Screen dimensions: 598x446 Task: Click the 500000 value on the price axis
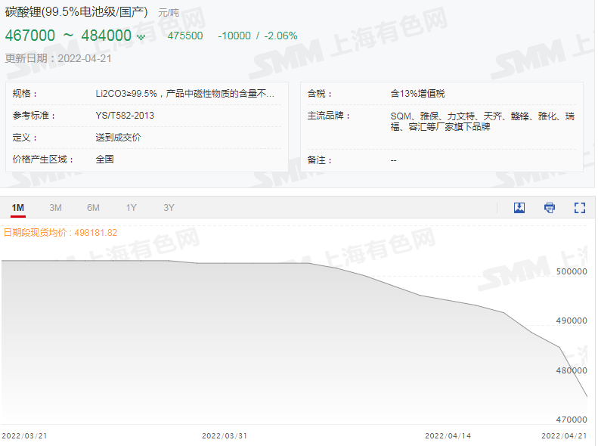click(571, 271)
